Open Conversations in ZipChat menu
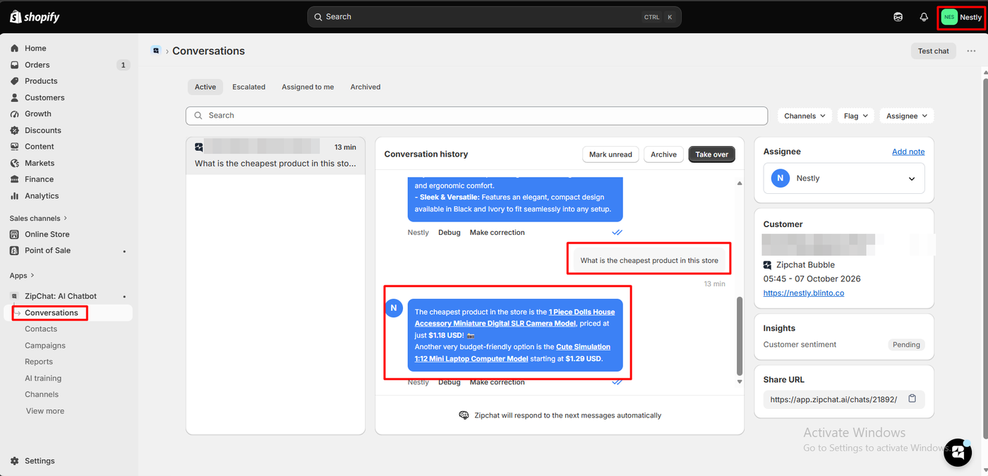 52,313
